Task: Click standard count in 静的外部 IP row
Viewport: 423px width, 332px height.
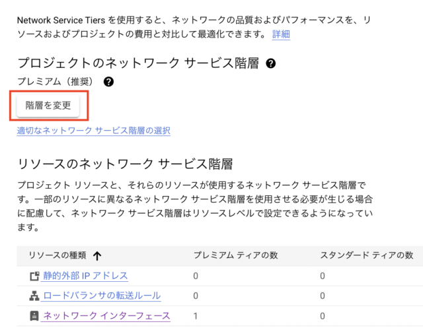Action: coord(323,276)
